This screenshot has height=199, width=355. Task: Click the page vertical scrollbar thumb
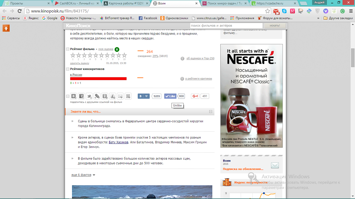tap(353, 58)
